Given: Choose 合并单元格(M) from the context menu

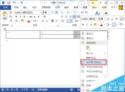Looking at the screenshot, I should (x=93, y=62).
